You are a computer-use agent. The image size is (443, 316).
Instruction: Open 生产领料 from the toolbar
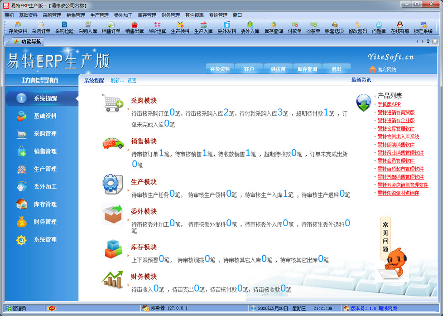pos(180,28)
